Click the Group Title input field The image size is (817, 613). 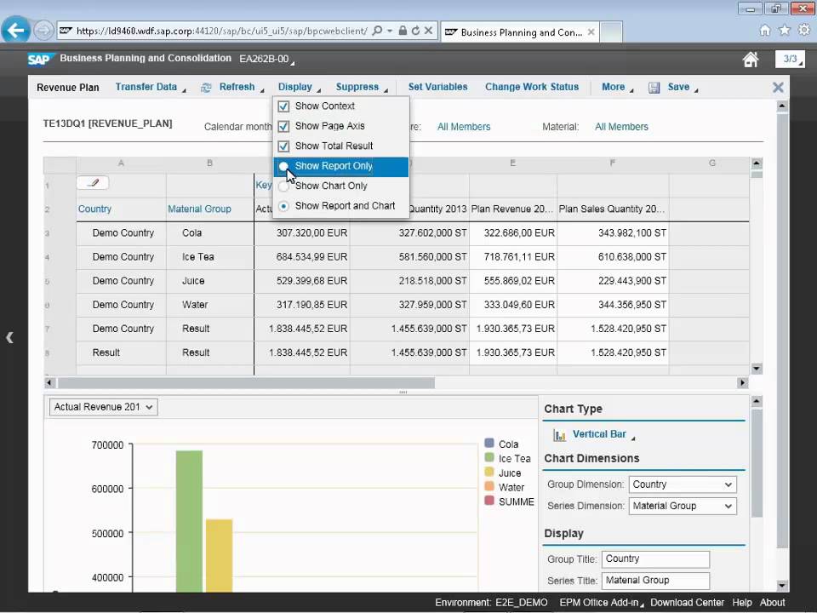point(655,559)
